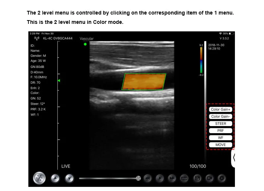Click the Steer: 12° value
The width and height of the screenshot is (264, 191).
click(38, 104)
